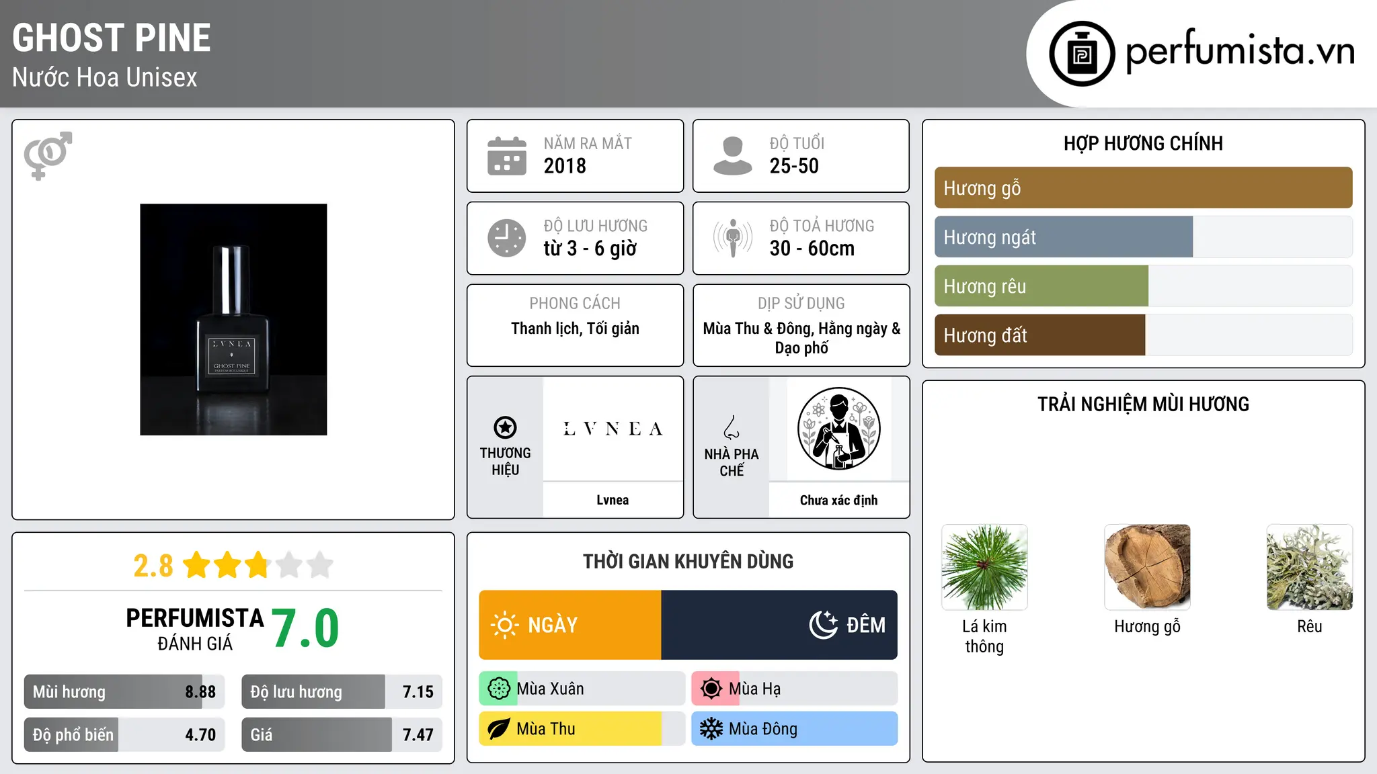Click the Độ phổ biến score 4.70
Image resolution: width=1377 pixels, height=774 pixels.
[200, 735]
